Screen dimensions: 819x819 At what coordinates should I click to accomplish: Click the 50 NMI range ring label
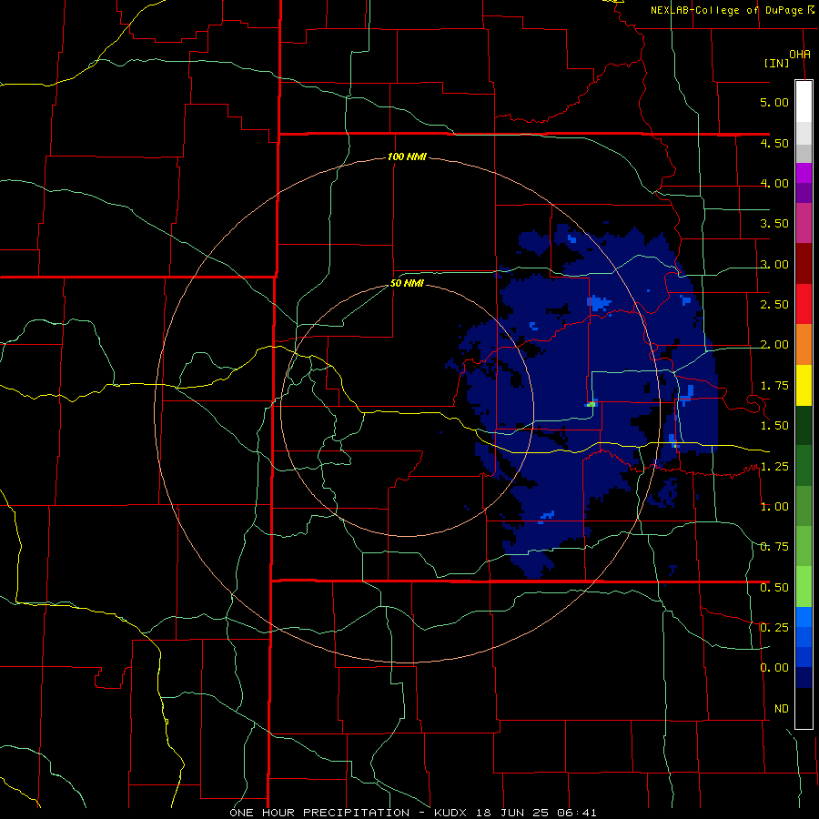point(407,284)
